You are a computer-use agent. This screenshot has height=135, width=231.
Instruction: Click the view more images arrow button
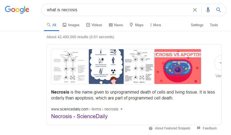coord(218,63)
